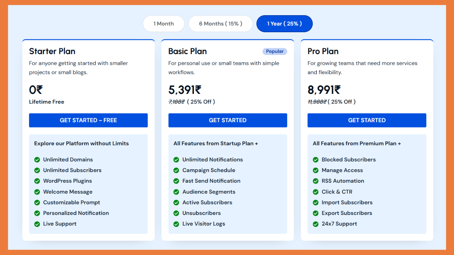Select the 6 Months (15%) billing tab
454x255 pixels.
click(220, 24)
